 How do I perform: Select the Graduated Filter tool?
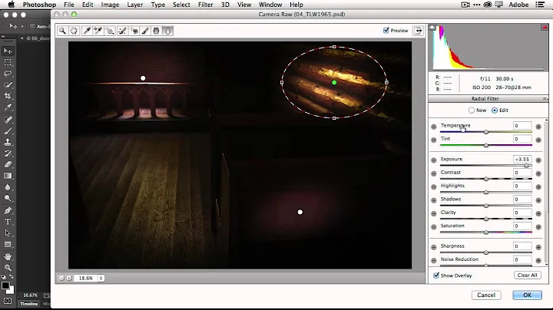click(156, 31)
